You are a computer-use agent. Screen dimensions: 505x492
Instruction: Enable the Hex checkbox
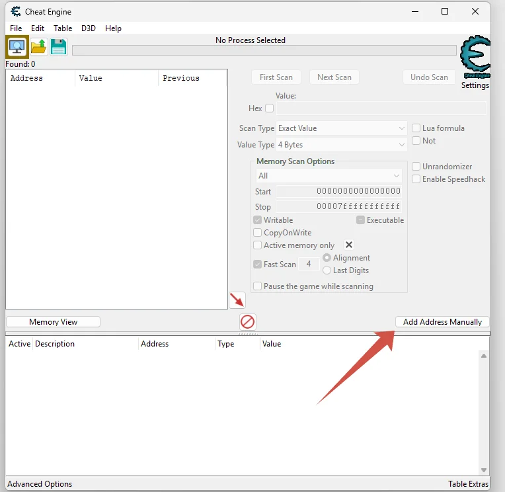[x=269, y=108]
